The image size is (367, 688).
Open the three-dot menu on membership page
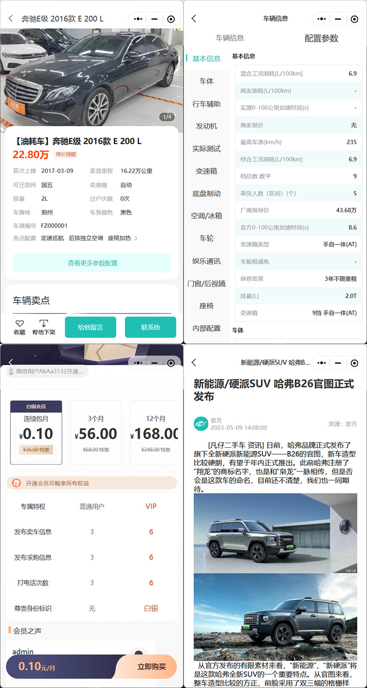coord(138,363)
